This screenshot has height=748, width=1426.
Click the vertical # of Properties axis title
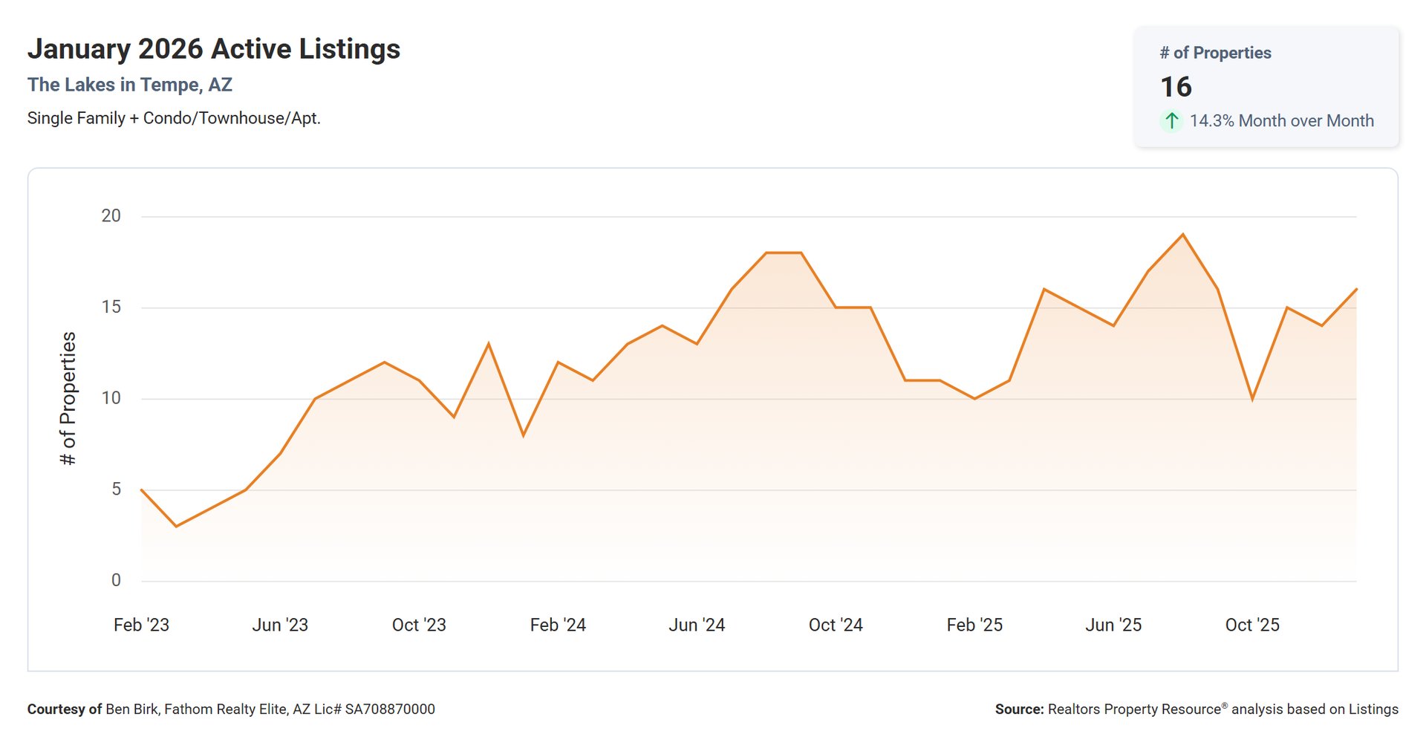coord(68,398)
